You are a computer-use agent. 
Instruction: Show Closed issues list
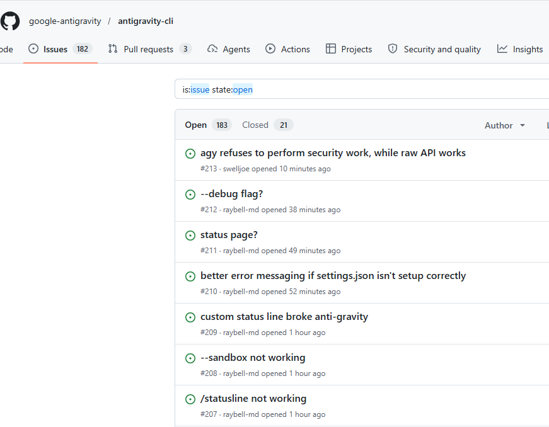tap(267, 125)
